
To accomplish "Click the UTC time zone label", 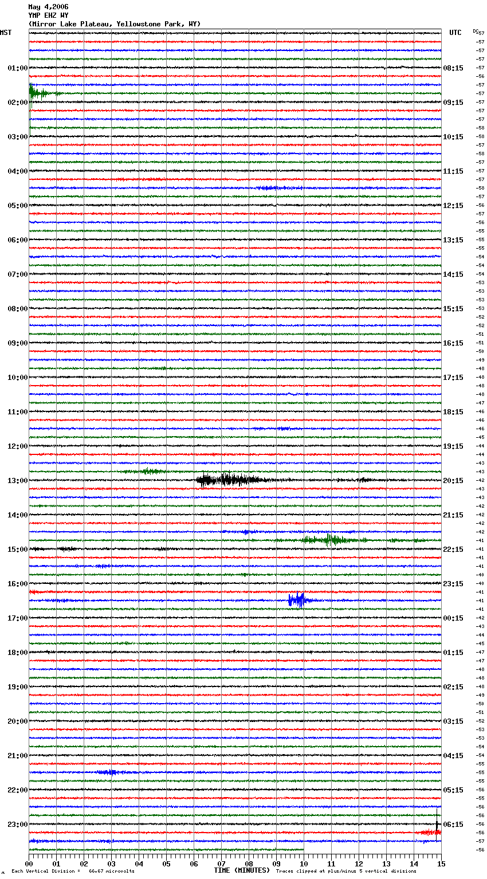I will [x=455, y=33].
